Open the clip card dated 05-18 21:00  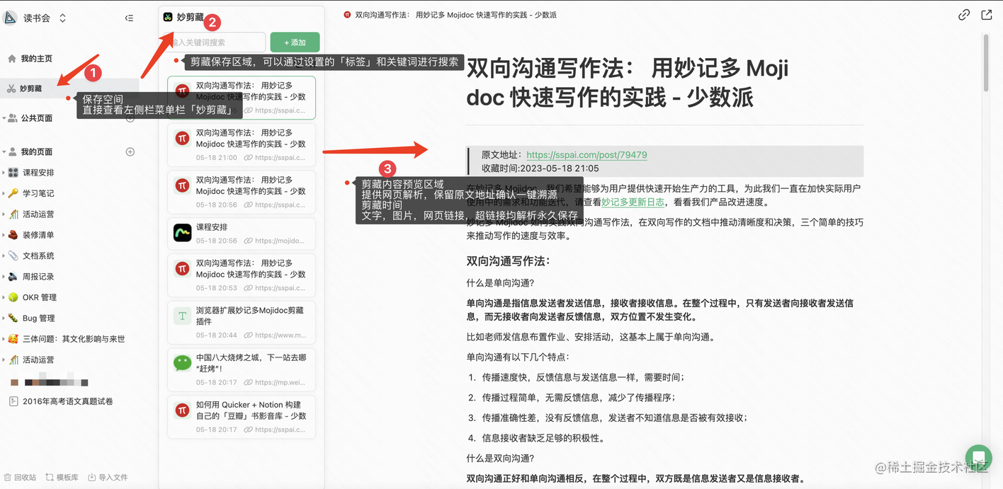242,144
